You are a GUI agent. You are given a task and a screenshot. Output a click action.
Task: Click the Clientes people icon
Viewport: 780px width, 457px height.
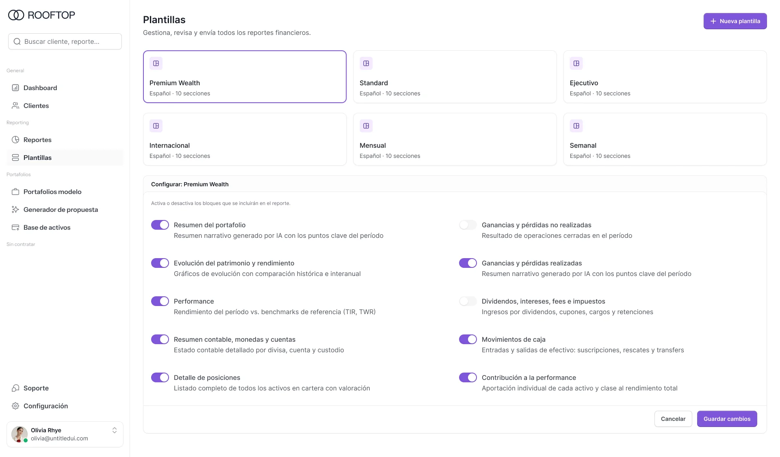point(15,106)
